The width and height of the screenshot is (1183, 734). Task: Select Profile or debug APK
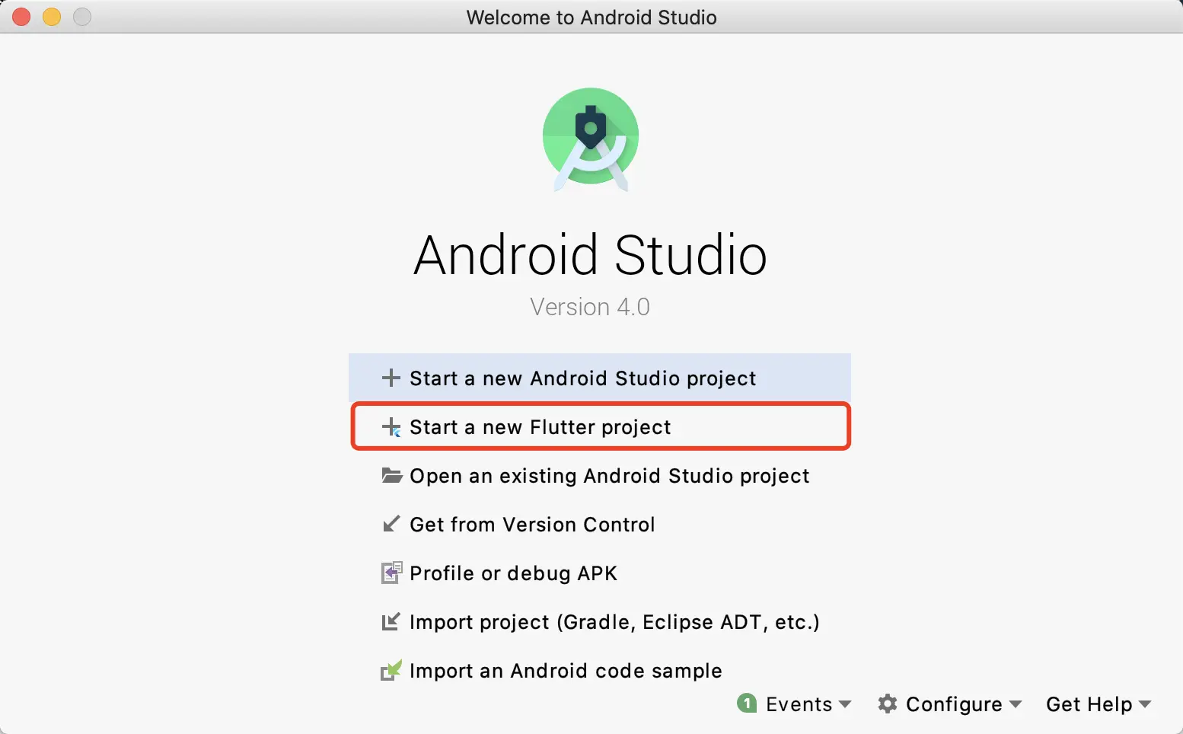tap(600, 573)
